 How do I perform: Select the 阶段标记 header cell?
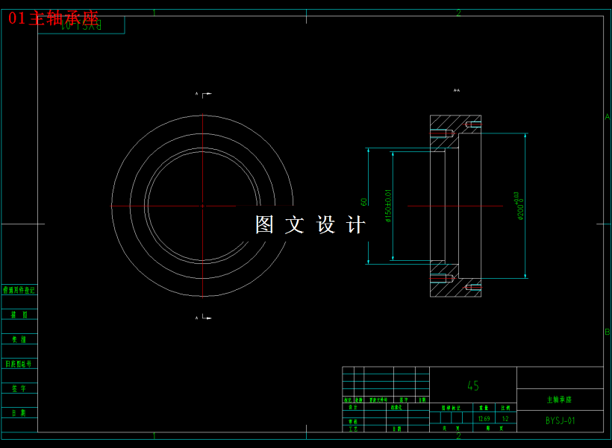click(x=452, y=408)
